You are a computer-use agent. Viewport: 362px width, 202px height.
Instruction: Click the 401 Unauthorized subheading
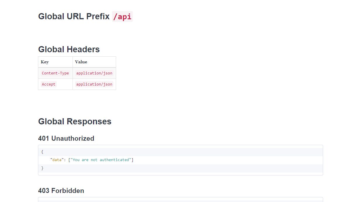coord(66,138)
